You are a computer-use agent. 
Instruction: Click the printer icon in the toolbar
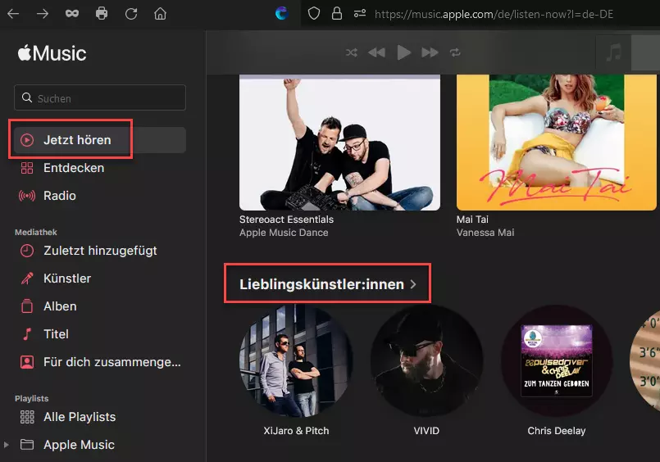[102, 14]
